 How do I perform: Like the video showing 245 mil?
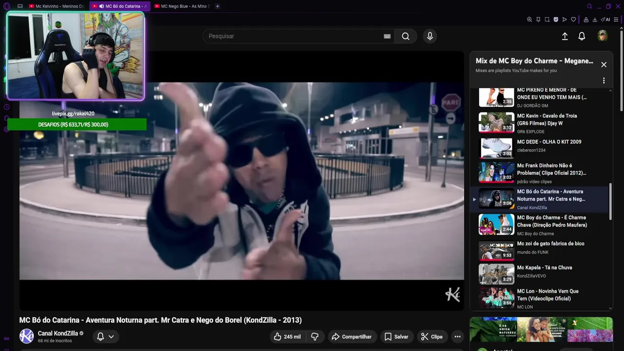287,336
